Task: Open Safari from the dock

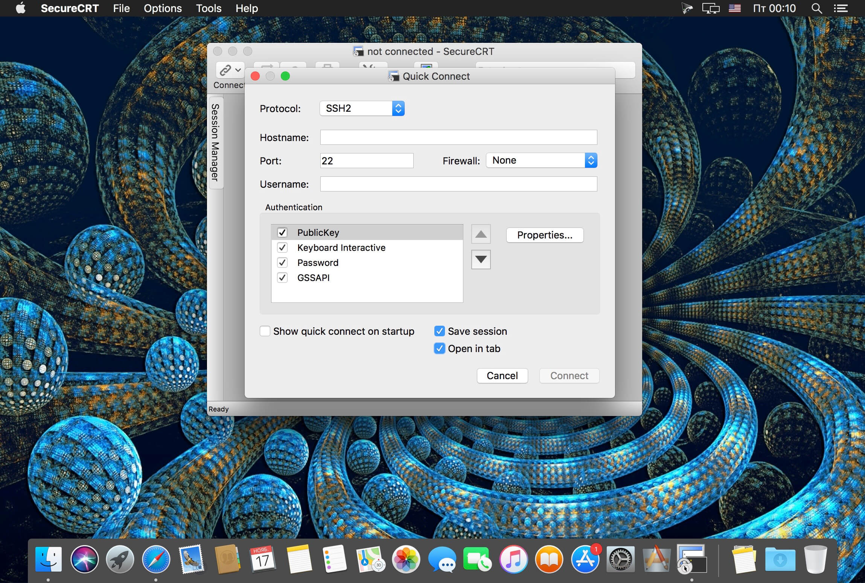Action: coord(156,559)
